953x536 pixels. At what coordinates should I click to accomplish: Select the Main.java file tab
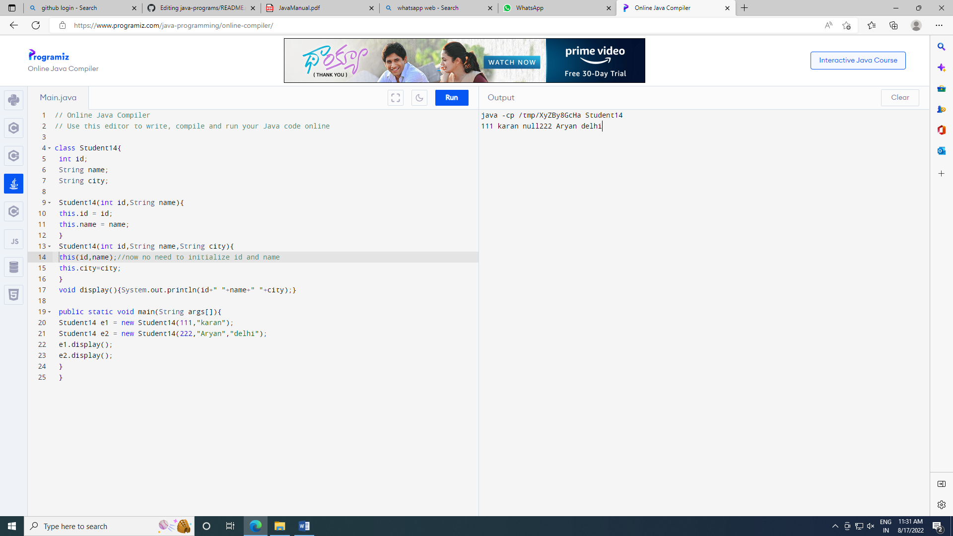click(x=58, y=98)
